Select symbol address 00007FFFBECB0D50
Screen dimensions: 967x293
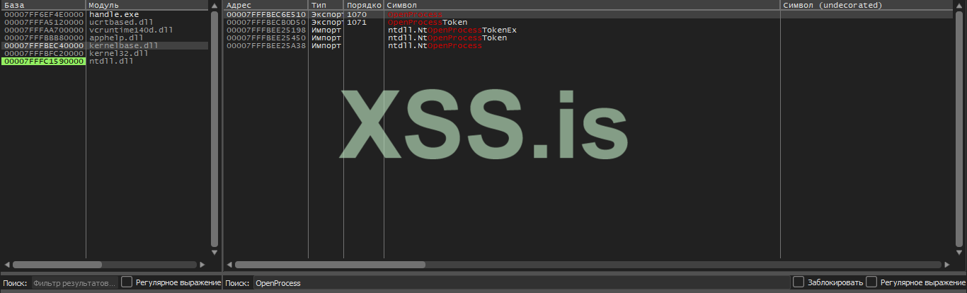(x=266, y=22)
